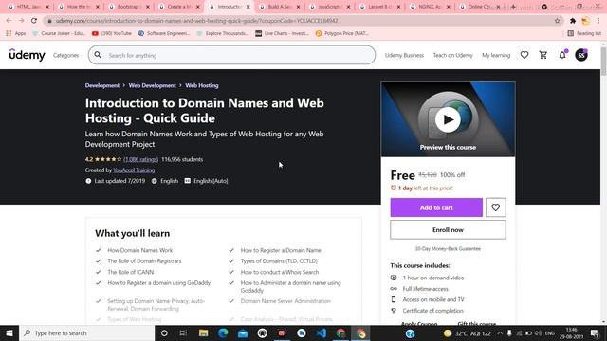Open the Polygon Price bookmark
This screenshot has height=341, width=607.
(342, 34)
